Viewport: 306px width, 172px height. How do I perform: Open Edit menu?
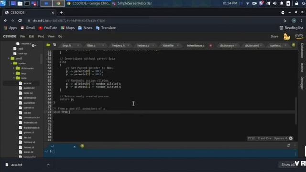32,36
